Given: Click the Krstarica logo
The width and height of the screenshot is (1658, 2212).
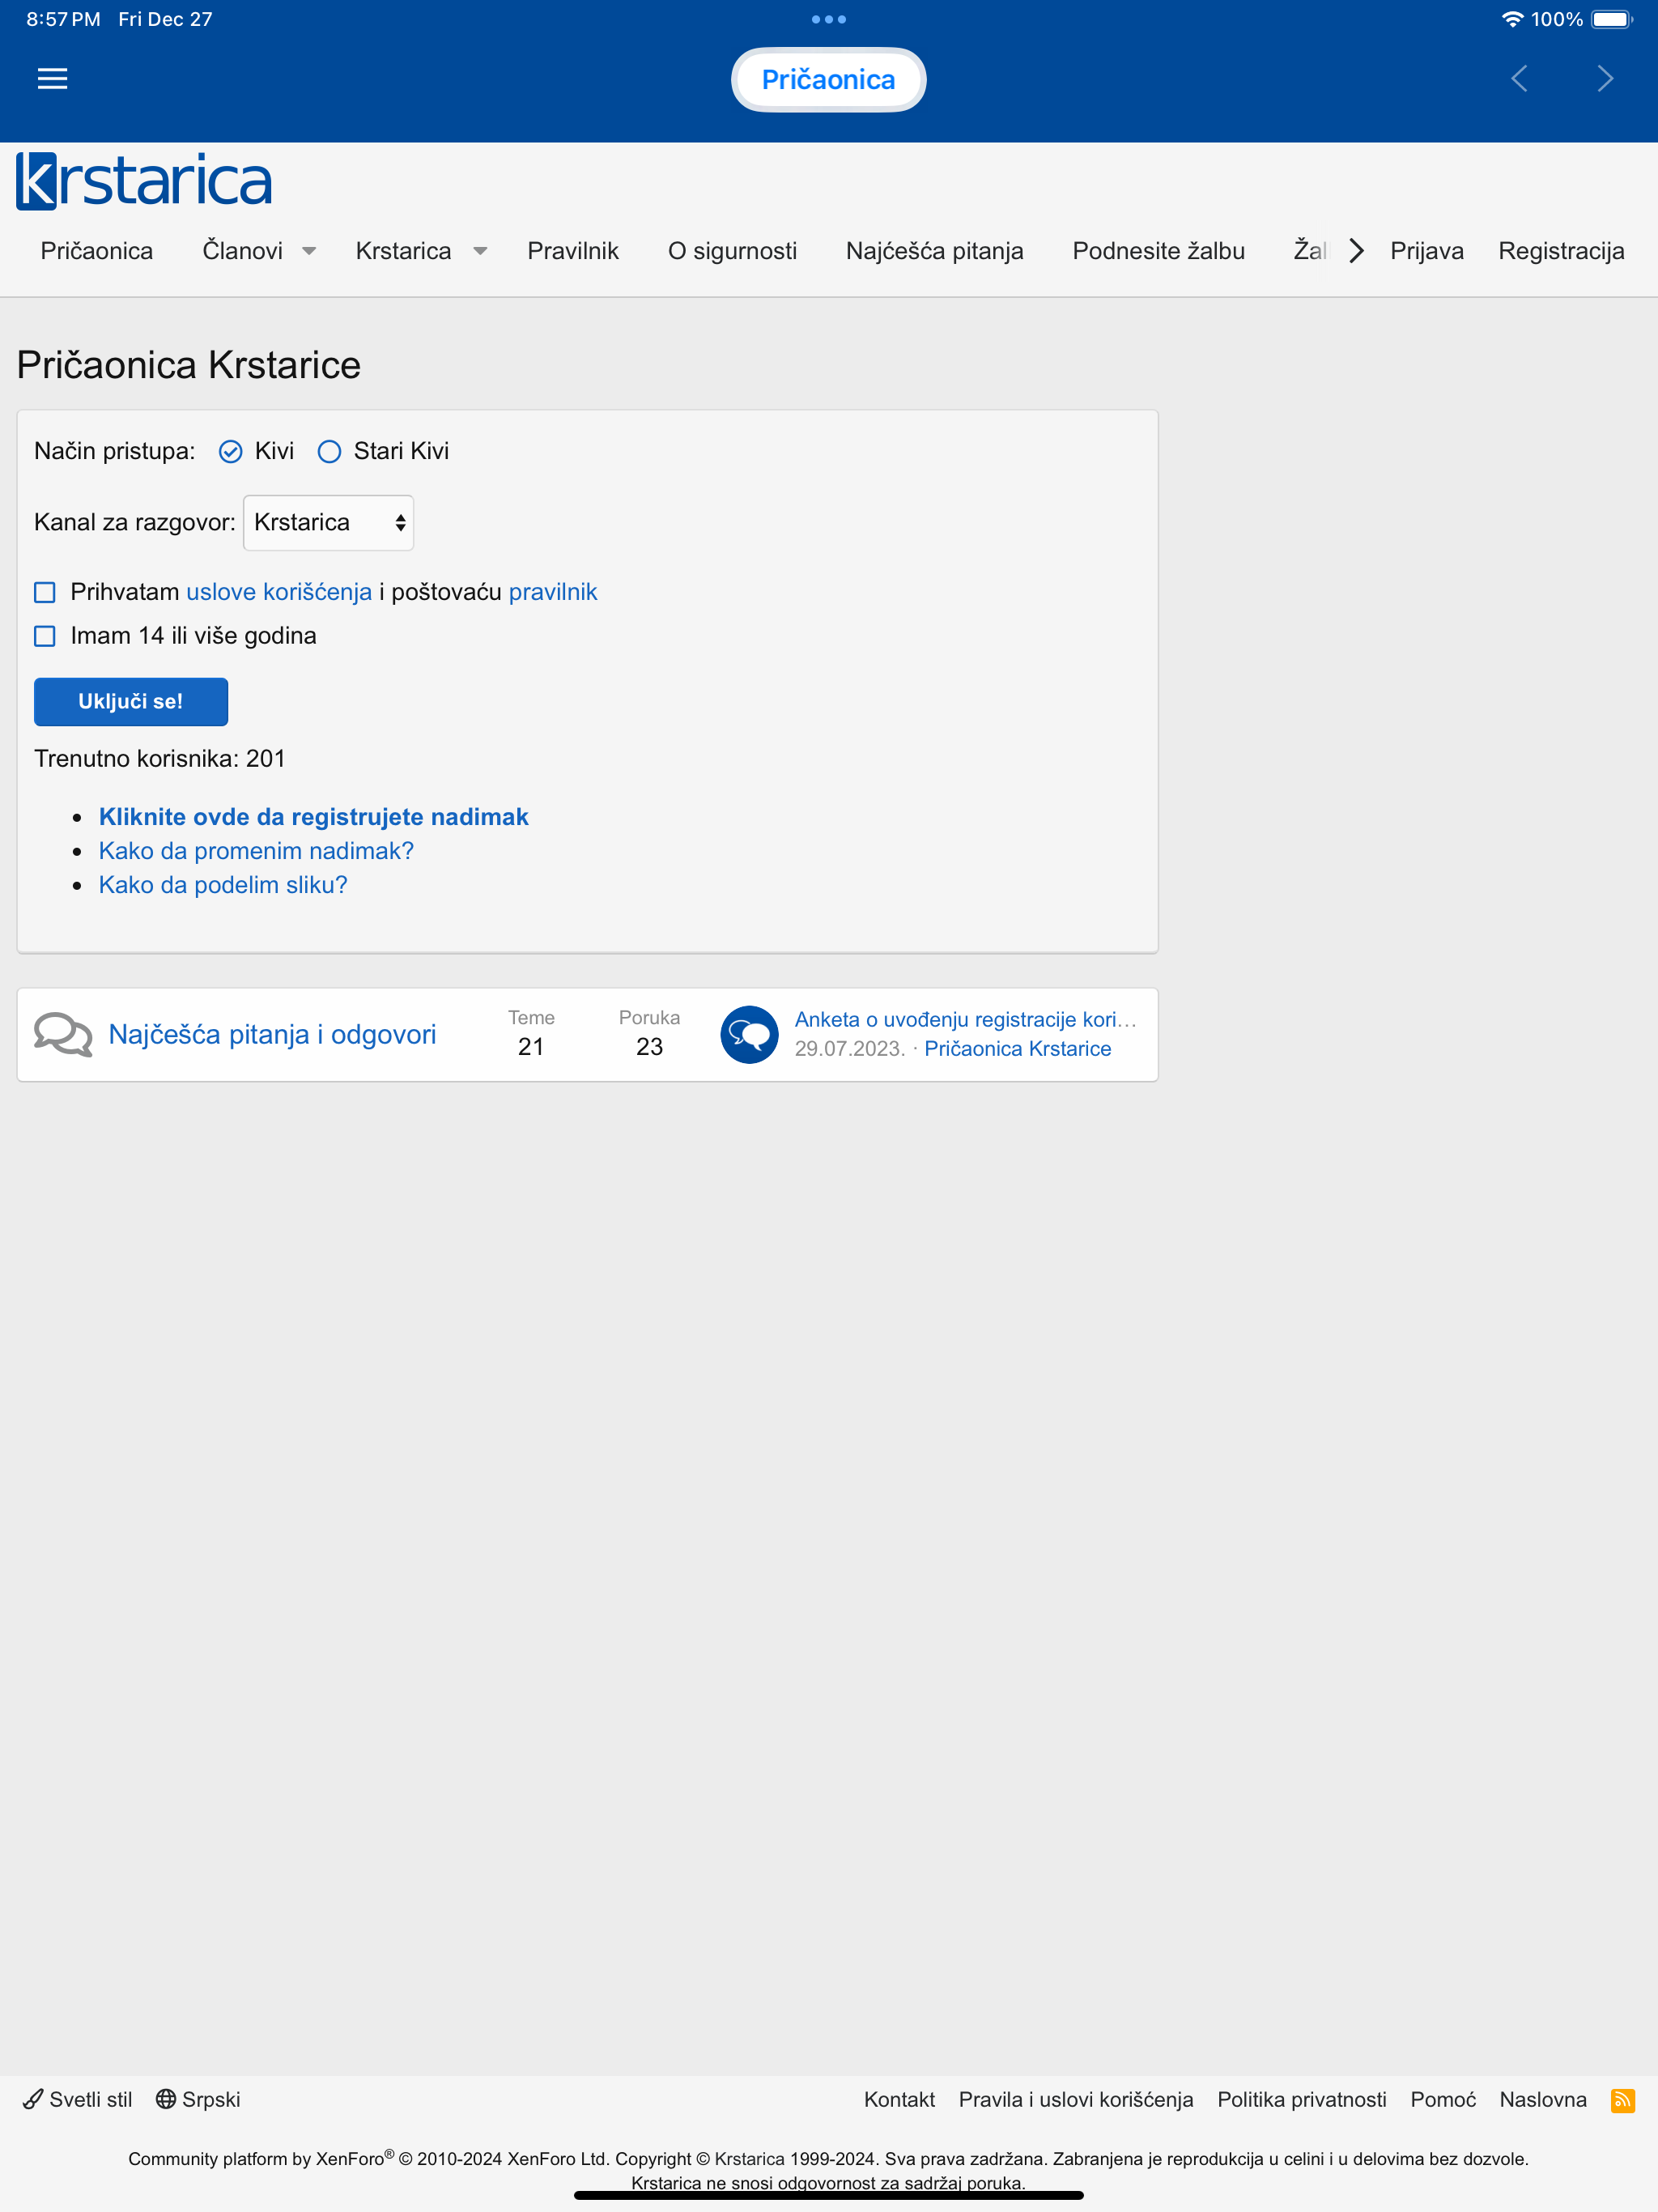Looking at the screenshot, I should click(x=144, y=181).
